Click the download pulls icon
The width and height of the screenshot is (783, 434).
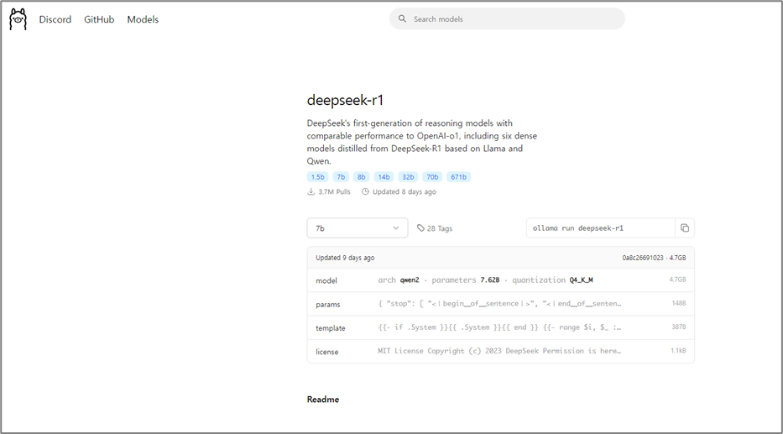[x=311, y=191]
